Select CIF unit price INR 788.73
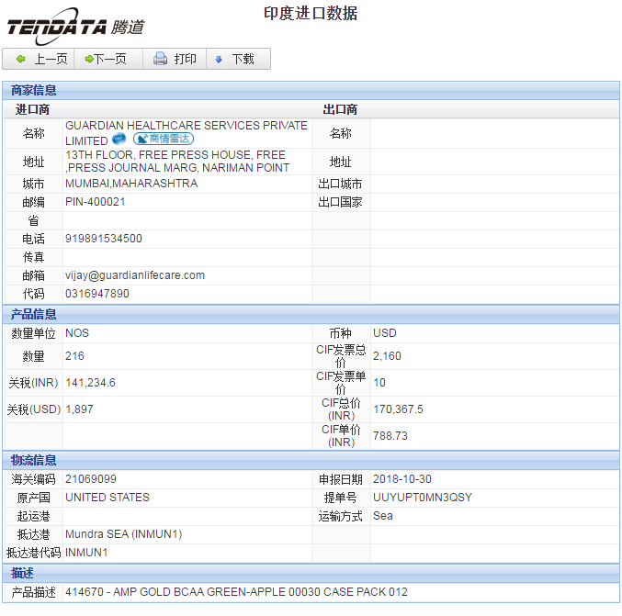Viewport: 622px width, 616px height. click(x=390, y=436)
